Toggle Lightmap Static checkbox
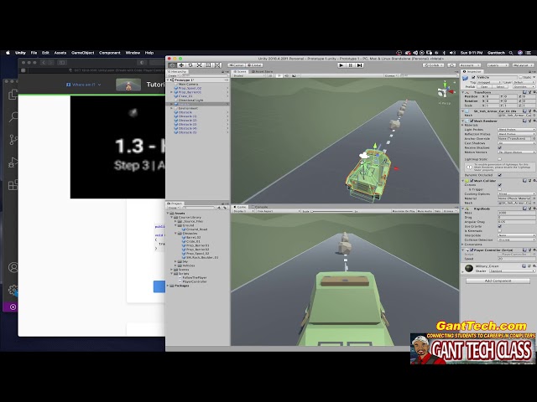537x402 pixels. point(500,159)
